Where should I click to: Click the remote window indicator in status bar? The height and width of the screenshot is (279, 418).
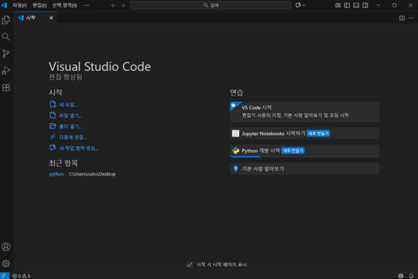(x=4, y=276)
